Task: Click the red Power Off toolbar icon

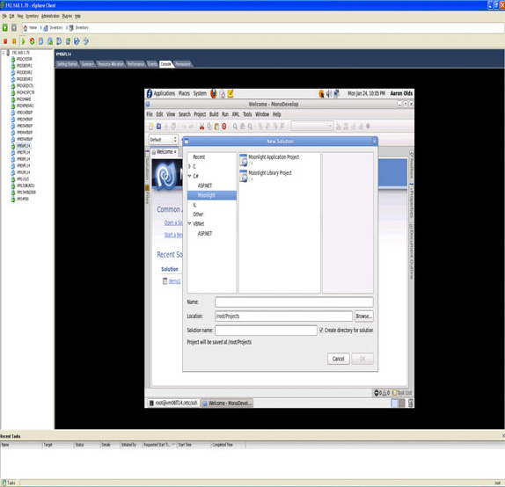Action: [5, 41]
